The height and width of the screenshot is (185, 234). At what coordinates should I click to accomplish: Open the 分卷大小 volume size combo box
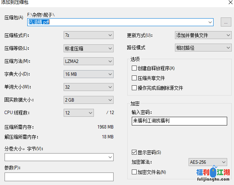[59, 157]
